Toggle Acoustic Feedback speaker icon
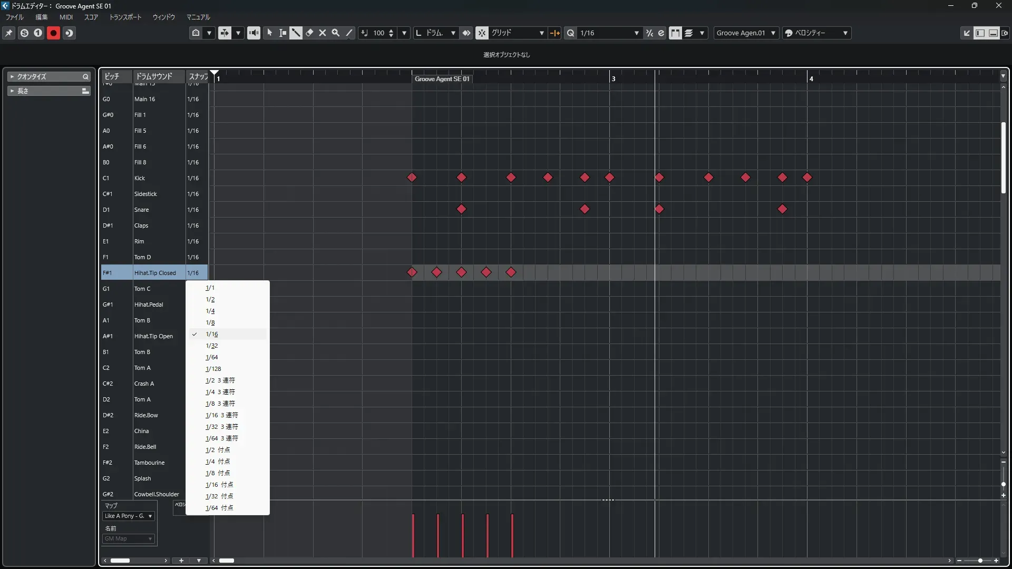Screen dimensions: 1012x569 (254, 33)
